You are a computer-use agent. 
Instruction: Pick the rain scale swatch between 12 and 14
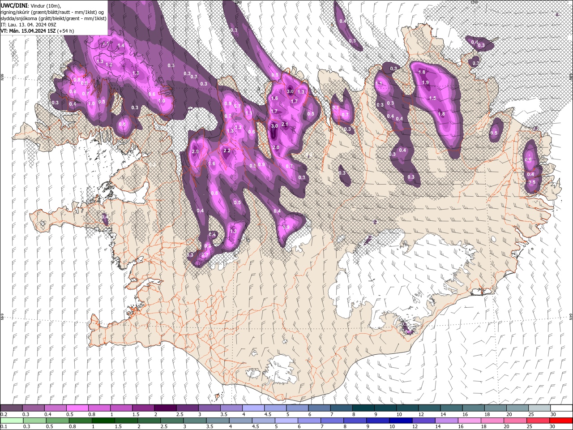pyautogui.click(x=423, y=421)
